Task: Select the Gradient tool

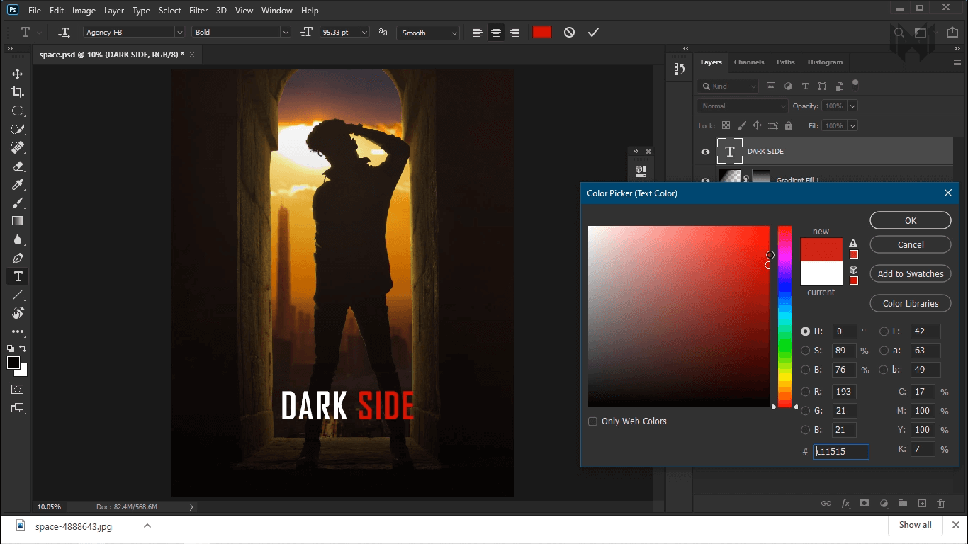Action: [18, 221]
